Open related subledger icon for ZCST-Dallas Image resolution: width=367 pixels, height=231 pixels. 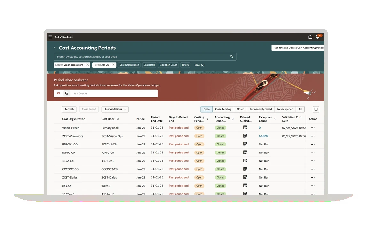click(x=245, y=177)
